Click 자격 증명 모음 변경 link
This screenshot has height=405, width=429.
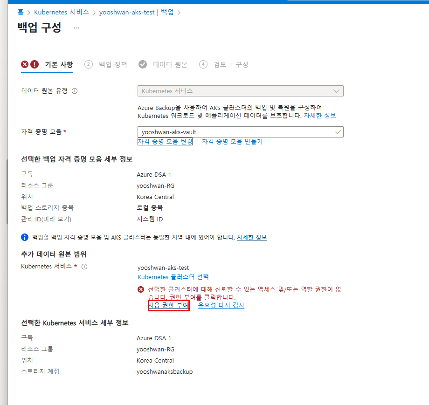pos(165,141)
